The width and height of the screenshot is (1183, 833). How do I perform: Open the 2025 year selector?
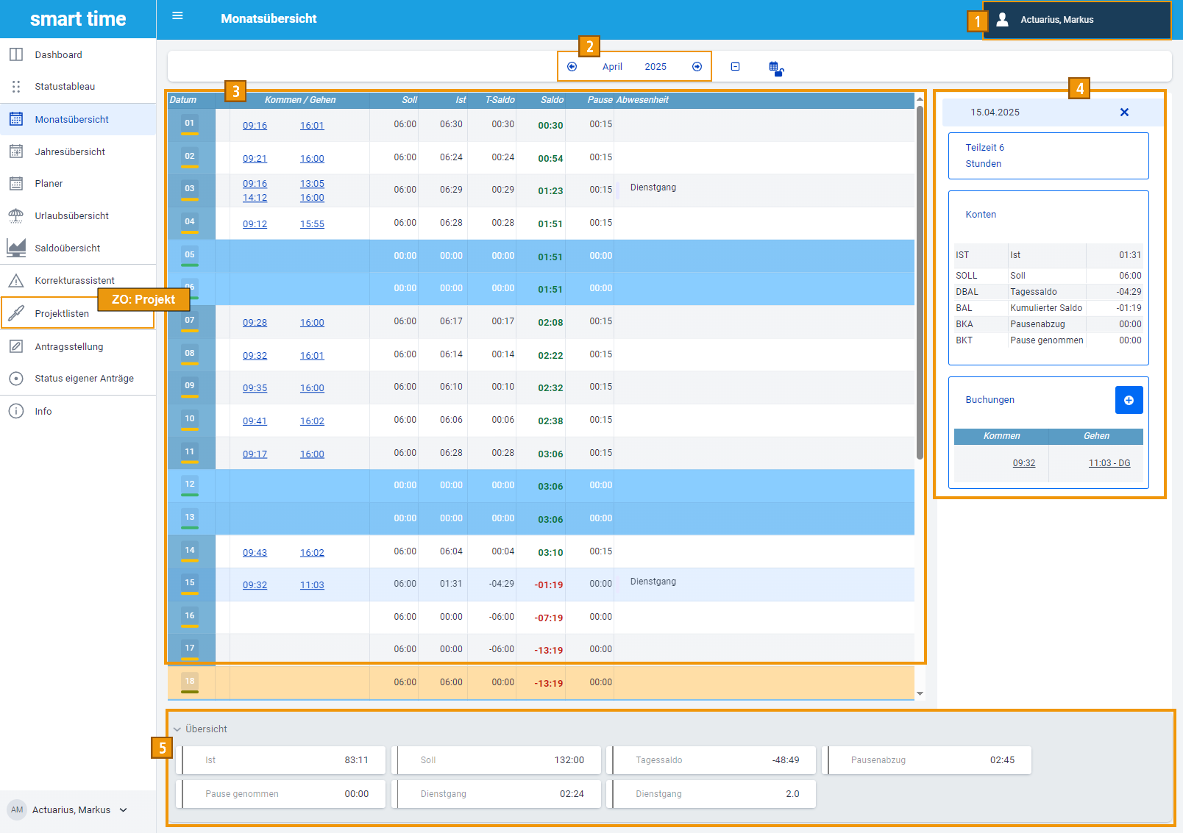[x=655, y=67]
